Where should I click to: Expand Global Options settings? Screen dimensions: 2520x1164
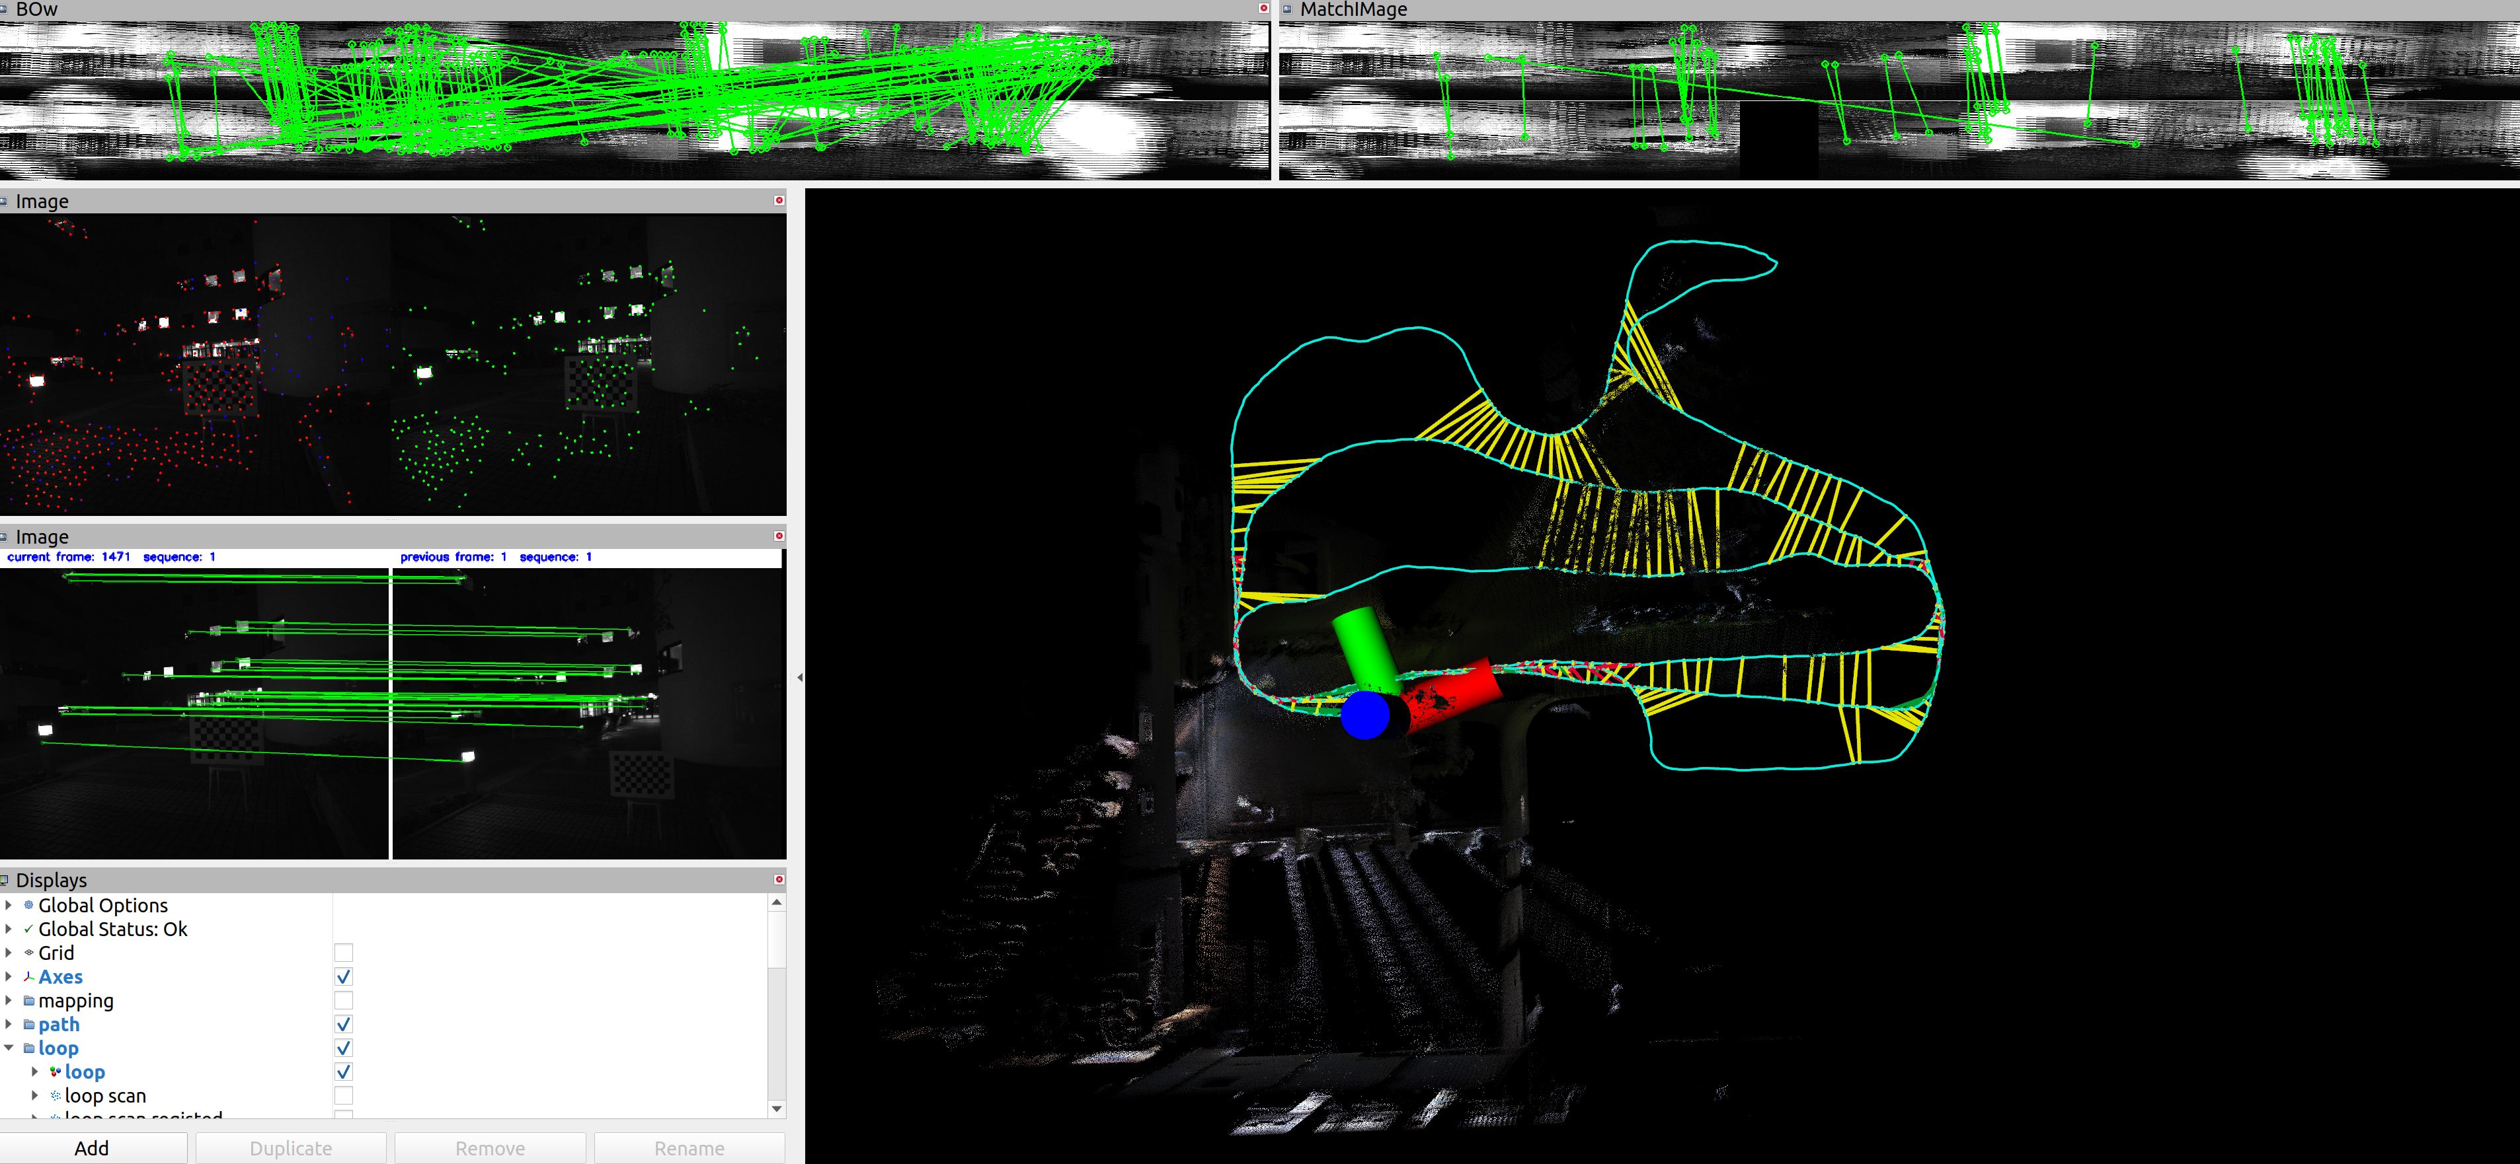(9, 905)
